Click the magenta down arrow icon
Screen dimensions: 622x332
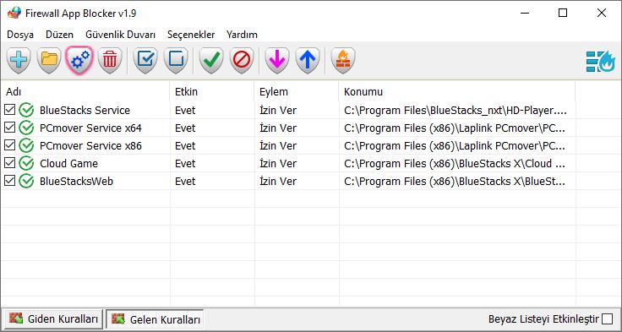(277, 60)
